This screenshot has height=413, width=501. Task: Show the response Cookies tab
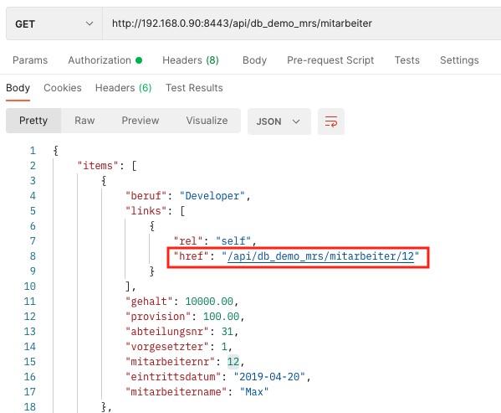pos(63,88)
